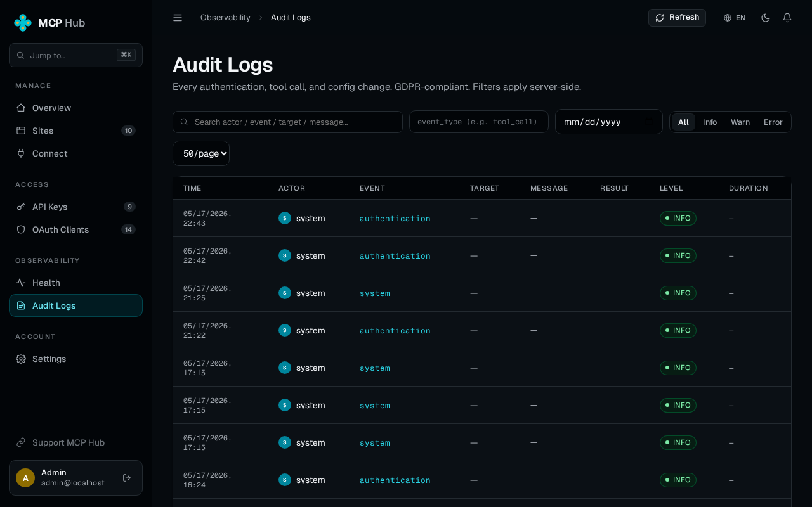Viewport: 812px width, 507px height.
Task: Navigate to API Keys
Action: point(75,207)
